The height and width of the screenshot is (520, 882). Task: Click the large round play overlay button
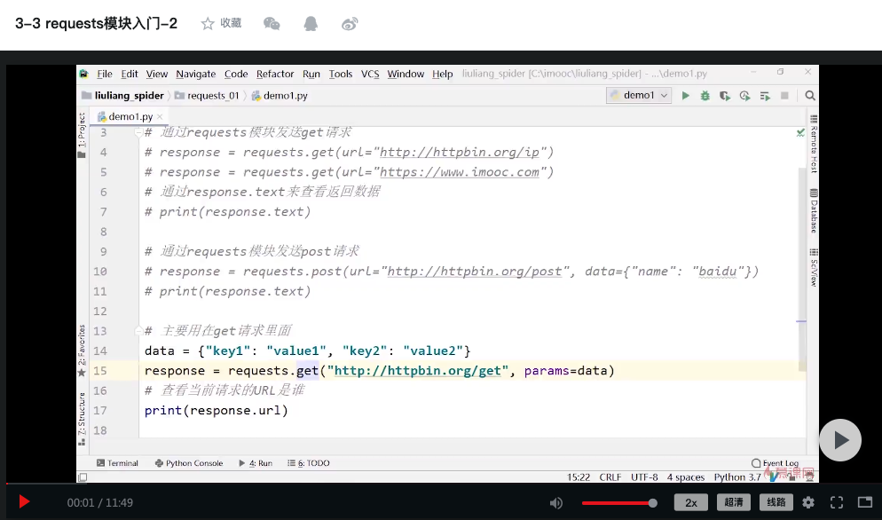coord(839,440)
